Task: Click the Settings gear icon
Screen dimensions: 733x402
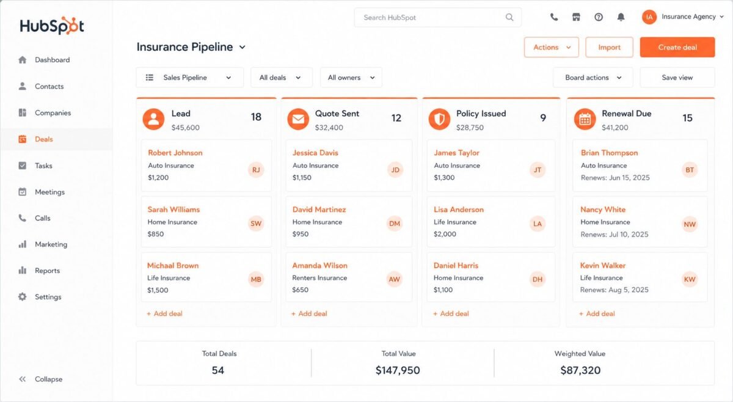Action: point(23,297)
